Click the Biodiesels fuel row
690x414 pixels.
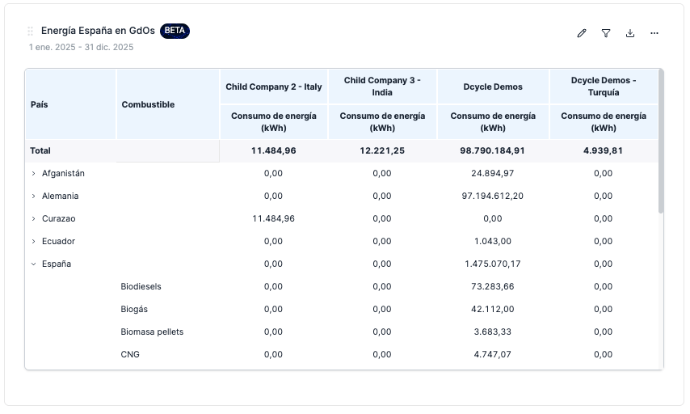[141, 286]
